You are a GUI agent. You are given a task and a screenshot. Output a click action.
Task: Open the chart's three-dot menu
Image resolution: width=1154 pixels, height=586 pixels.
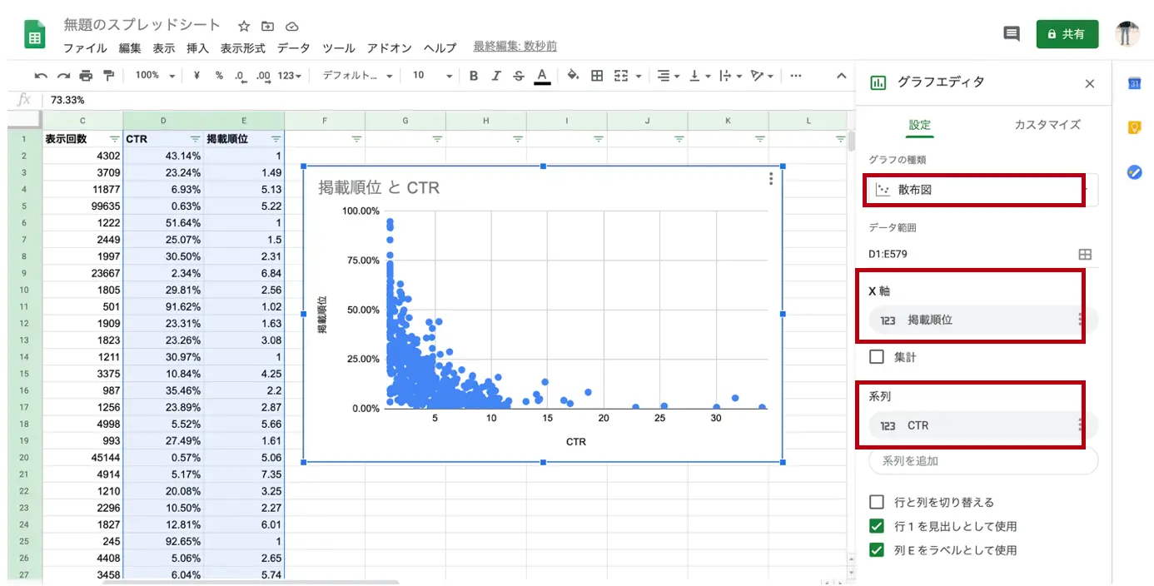pyautogui.click(x=771, y=179)
